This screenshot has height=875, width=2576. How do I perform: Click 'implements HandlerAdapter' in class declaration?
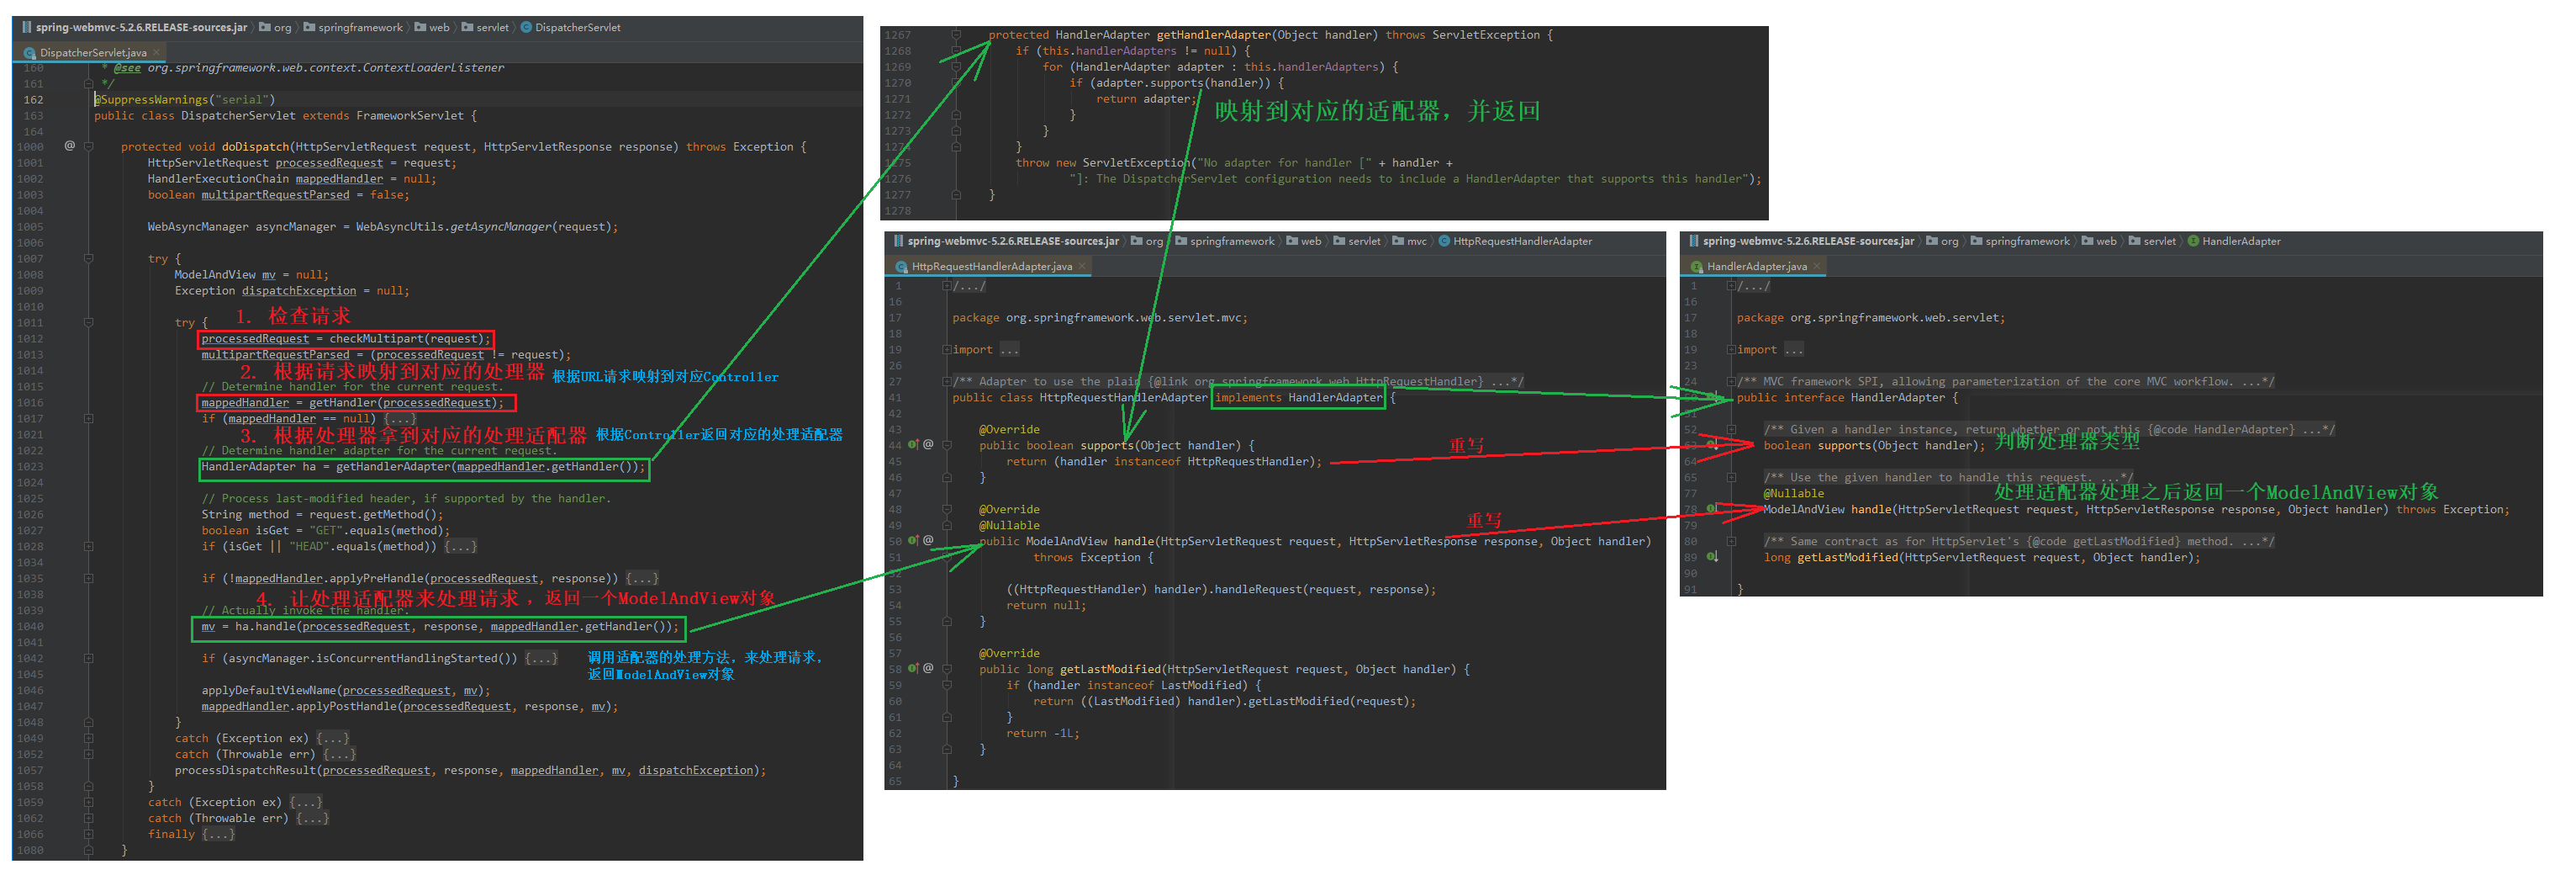(x=1298, y=397)
